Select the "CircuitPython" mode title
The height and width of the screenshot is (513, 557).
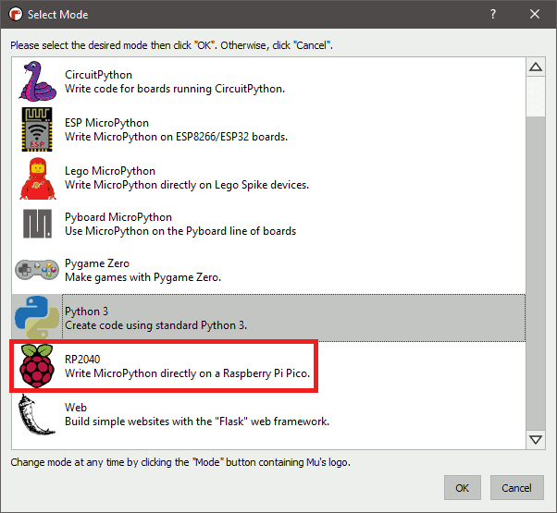point(98,75)
